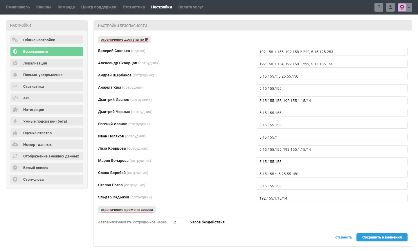Click the отменить link
This screenshot has height=251, width=418.
(344, 237)
